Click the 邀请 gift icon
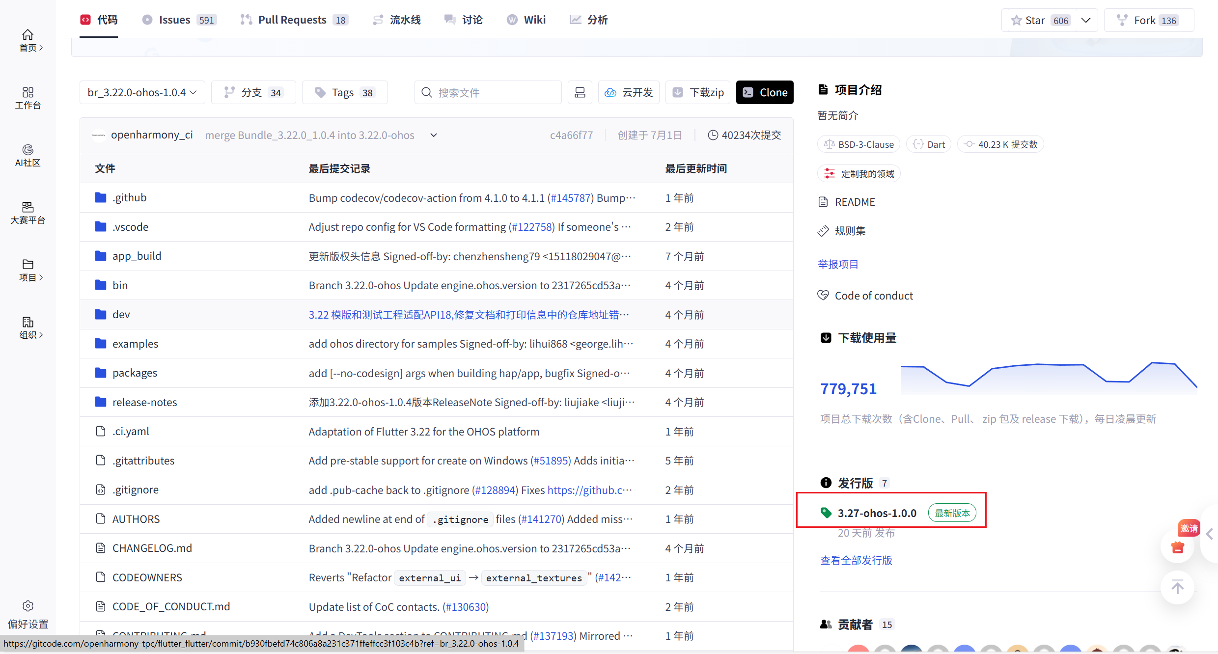 1177,547
